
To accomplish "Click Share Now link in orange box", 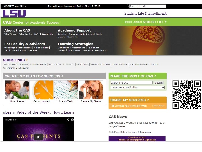I will (158, 106).
